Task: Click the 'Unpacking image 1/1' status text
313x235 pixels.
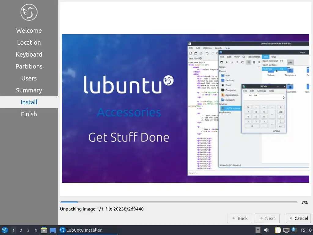Action: click(x=102, y=209)
